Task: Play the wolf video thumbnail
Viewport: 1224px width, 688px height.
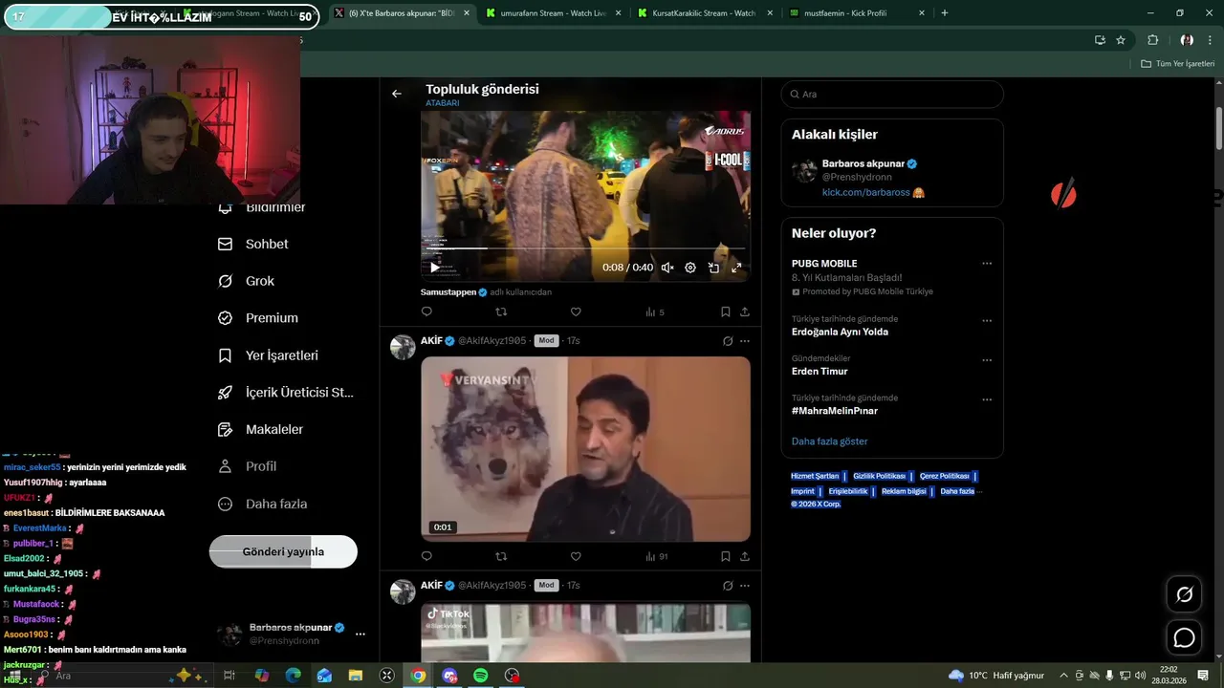Action: 585,449
